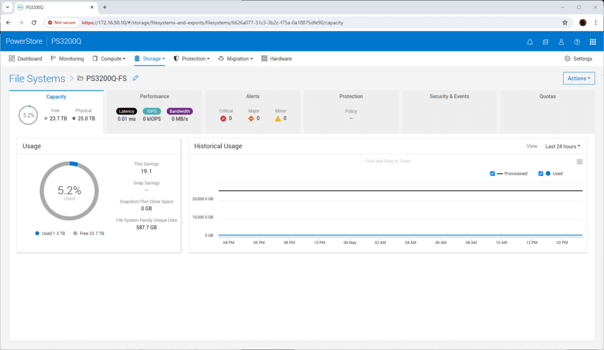Click the Minor alerts yellow triangle icon
Viewport: 604px width, 350px height.
[278, 119]
